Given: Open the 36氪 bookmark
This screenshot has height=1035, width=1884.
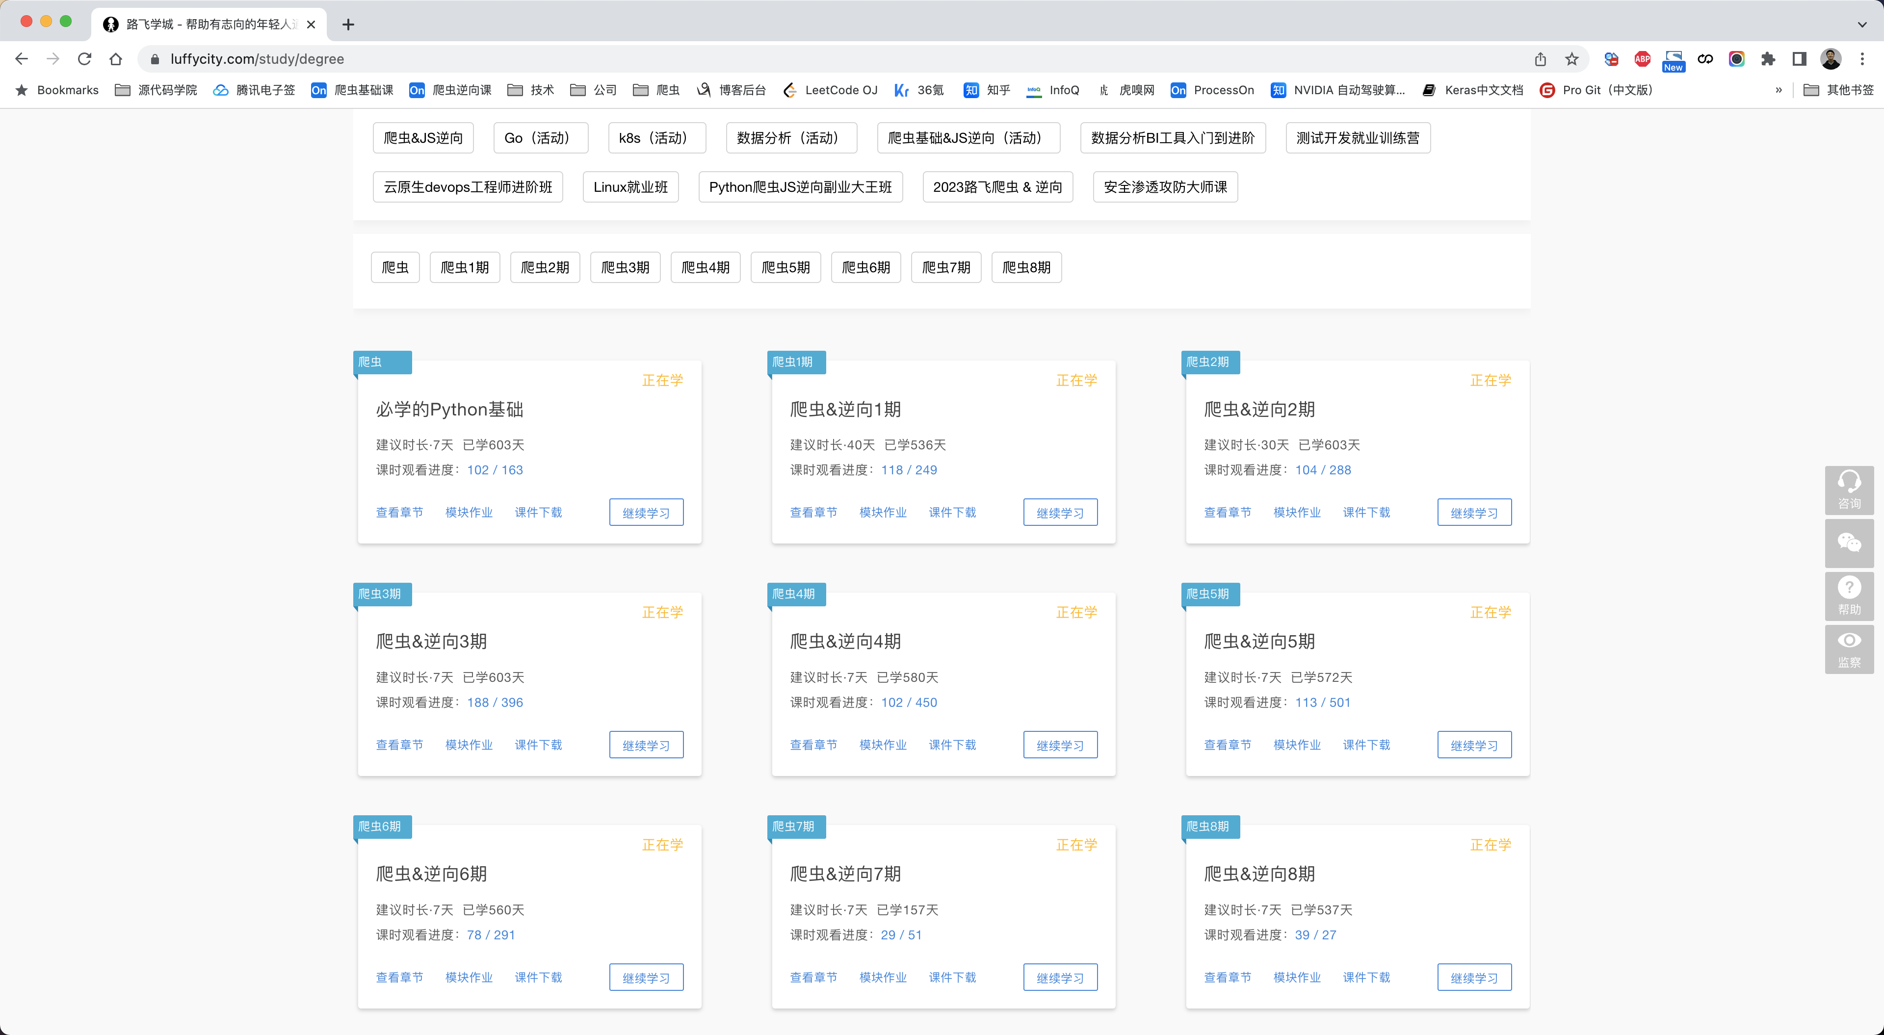Looking at the screenshot, I should (918, 90).
